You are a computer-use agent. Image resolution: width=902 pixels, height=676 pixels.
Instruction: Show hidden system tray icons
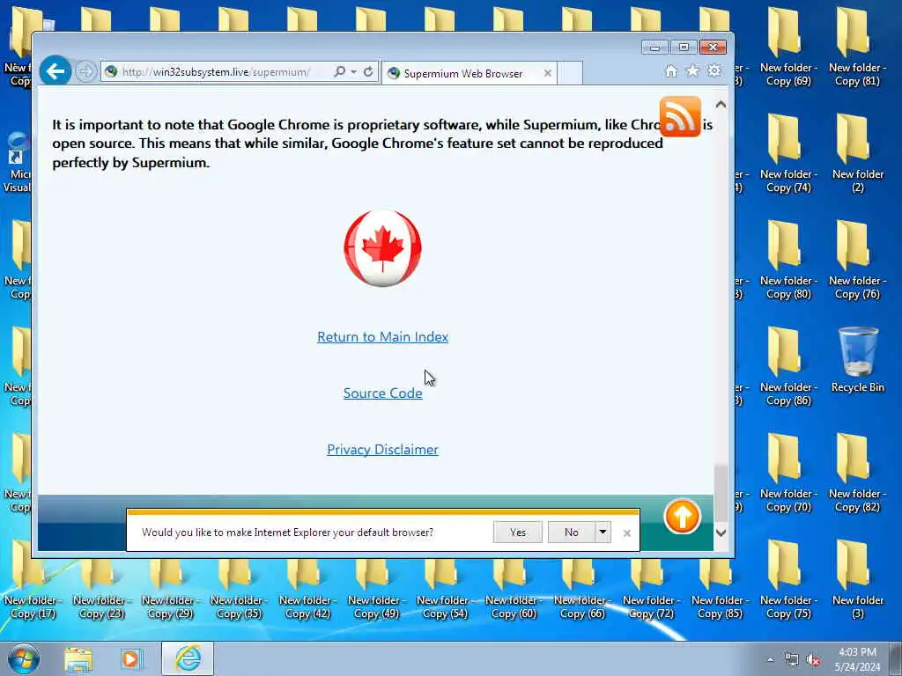coord(770,660)
